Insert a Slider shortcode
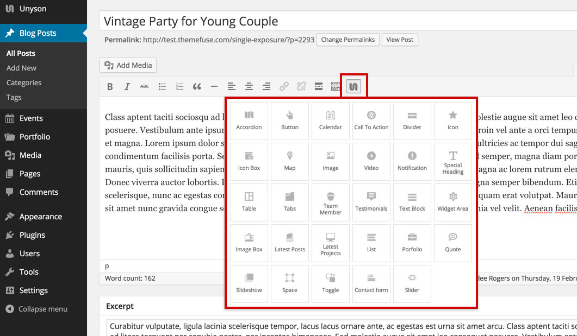 click(x=412, y=284)
